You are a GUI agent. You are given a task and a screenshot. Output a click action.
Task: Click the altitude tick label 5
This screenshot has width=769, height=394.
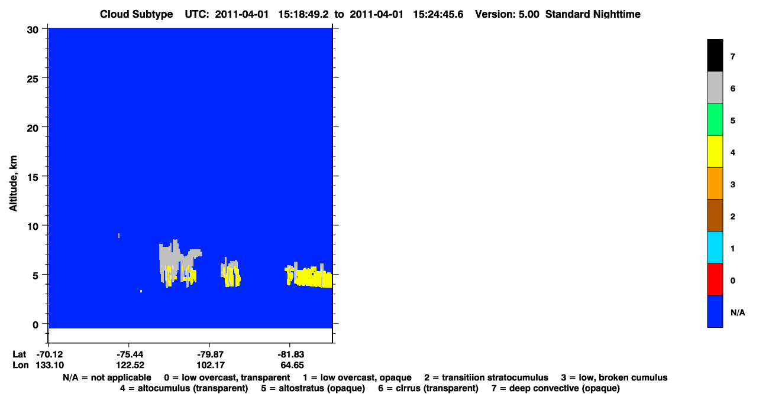click(36, 275)
